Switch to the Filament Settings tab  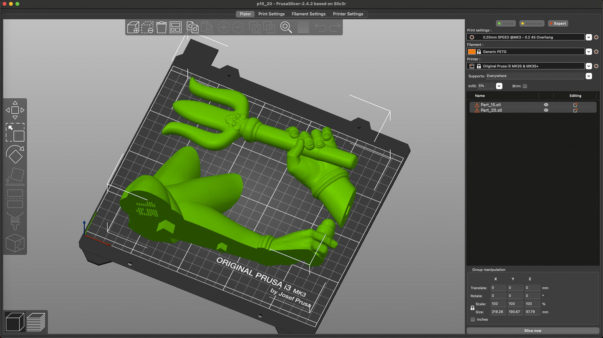tap(308, 14)
